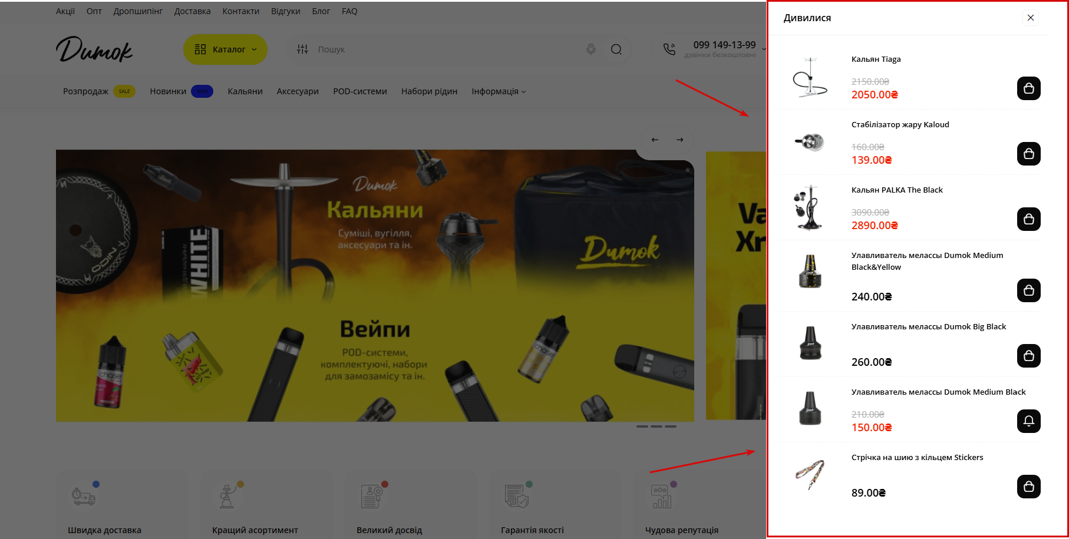The image size is (1069, 539).
Task: Click the Кращий асортимент hookah icon
Action: (x=227, y=495)
